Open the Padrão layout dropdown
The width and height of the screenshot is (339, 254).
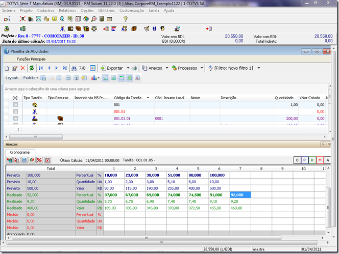[x=31, y=78]
